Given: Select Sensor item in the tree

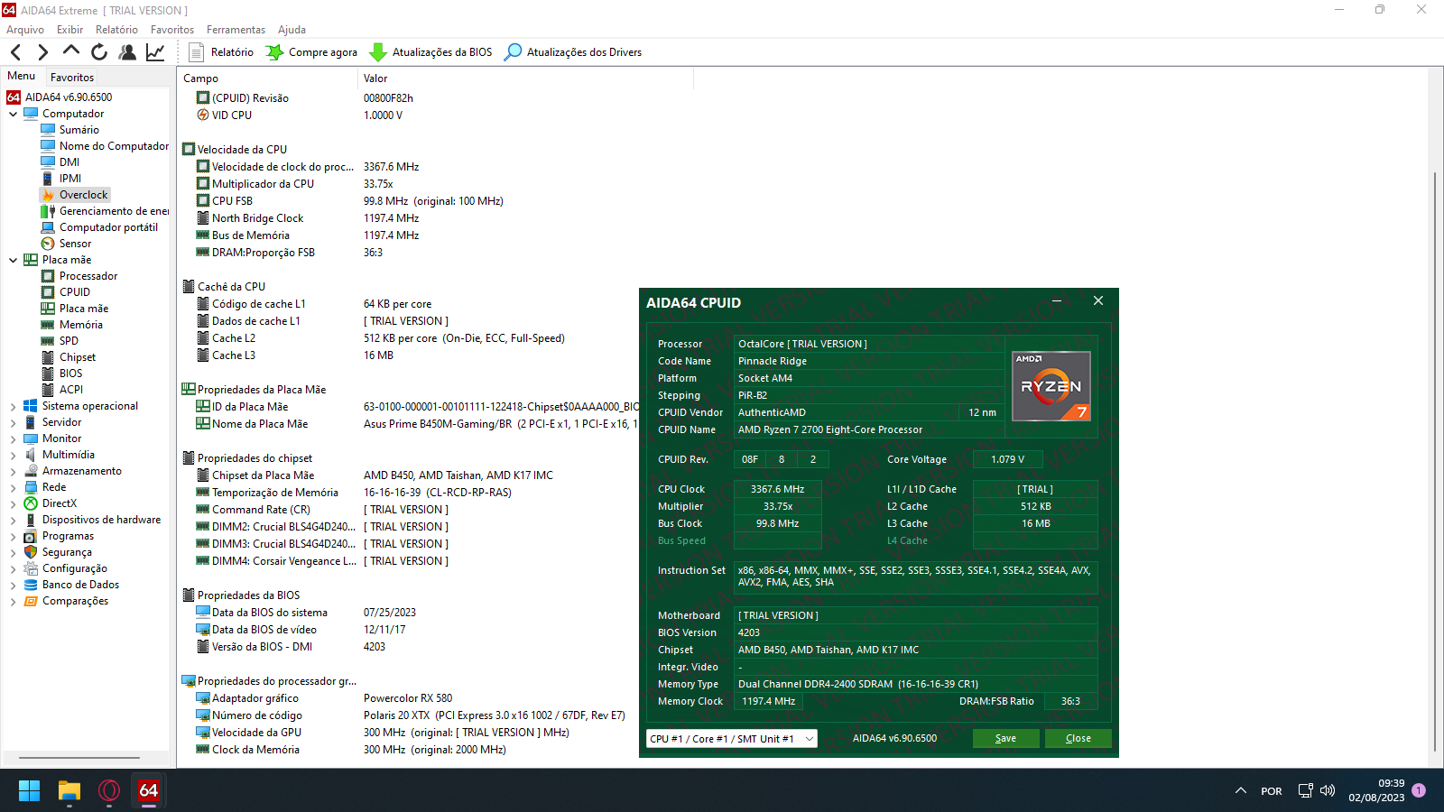Looking at the screenshot, I should (75, 244).
